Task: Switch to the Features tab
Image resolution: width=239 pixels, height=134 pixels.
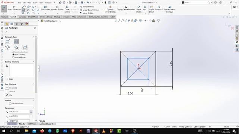Action: tap(4, 17)
